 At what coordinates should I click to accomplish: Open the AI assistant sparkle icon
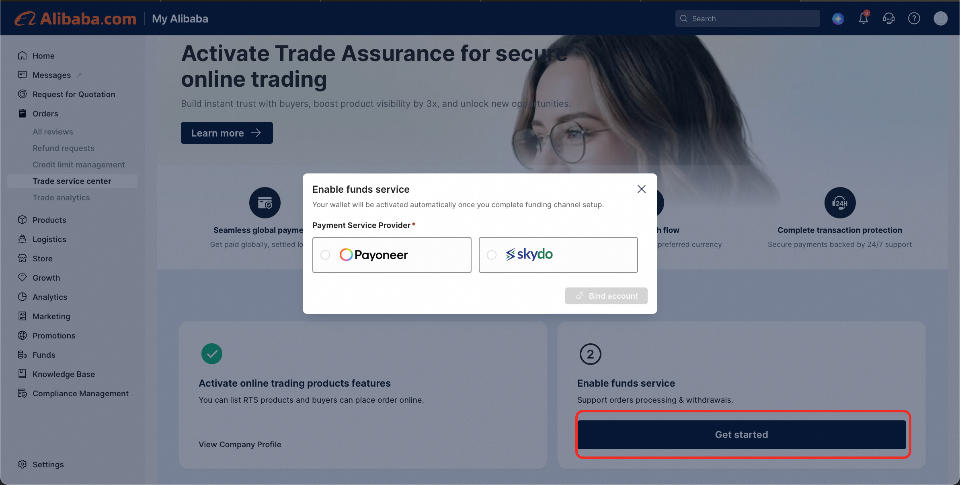click(838, 18)
